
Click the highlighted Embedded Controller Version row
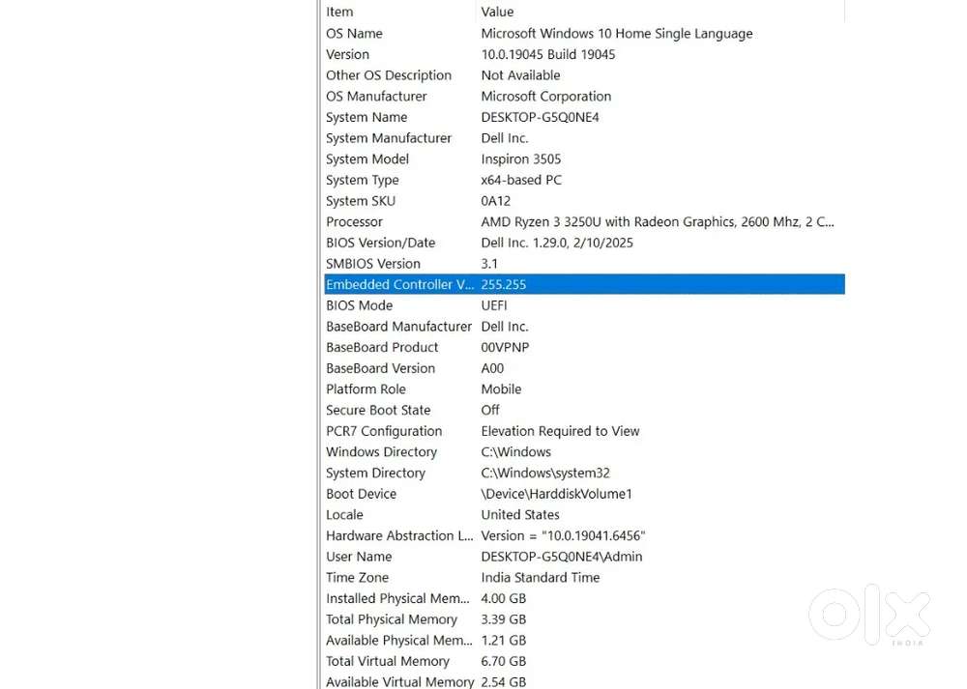point(585,285)
